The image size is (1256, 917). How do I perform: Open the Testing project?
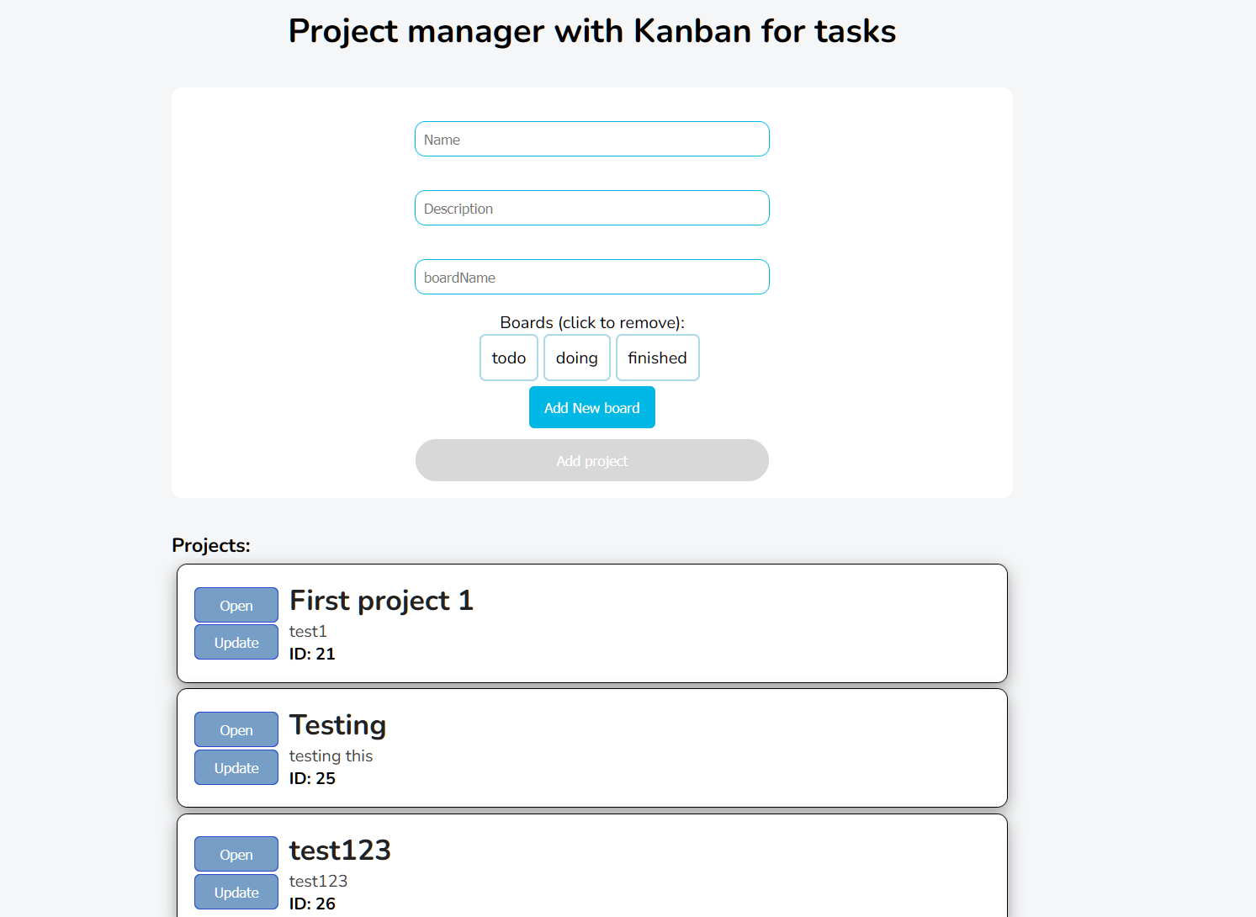coord(236,730)
